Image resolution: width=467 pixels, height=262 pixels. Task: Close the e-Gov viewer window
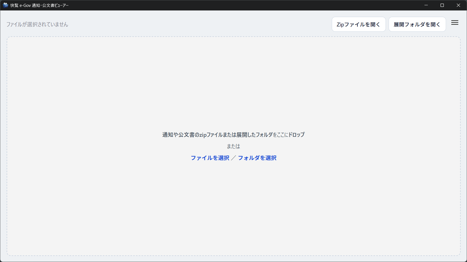pos(458,5)
